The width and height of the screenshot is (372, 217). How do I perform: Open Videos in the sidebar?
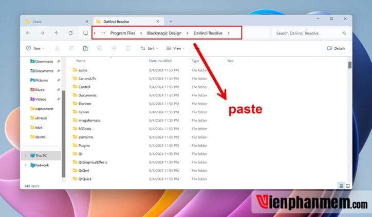coord(38,99)
